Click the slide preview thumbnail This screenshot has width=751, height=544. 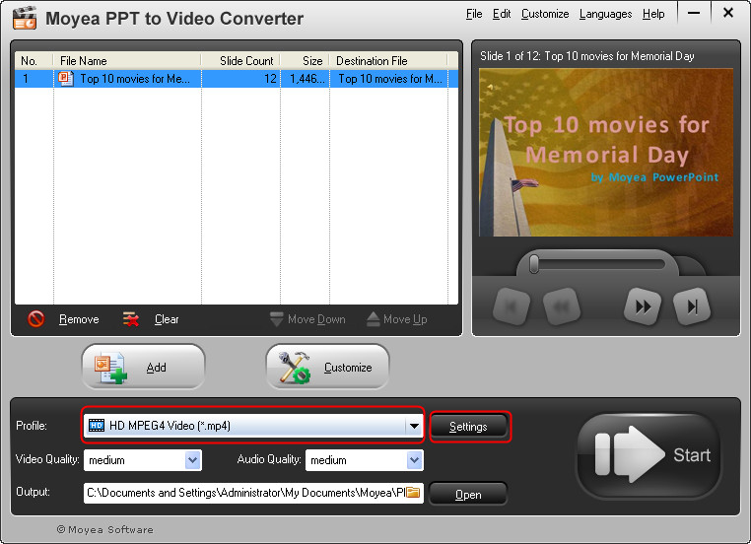click(x=606, y=153)
